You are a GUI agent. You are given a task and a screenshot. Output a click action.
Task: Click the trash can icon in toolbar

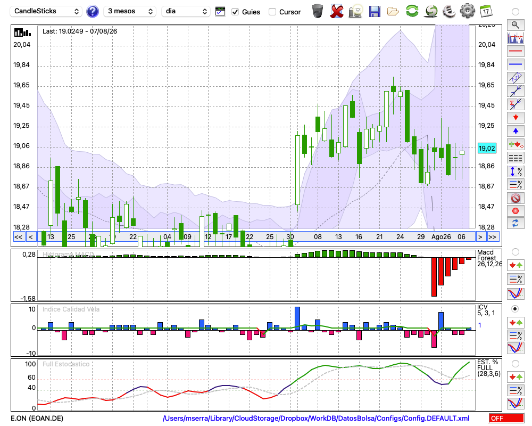318,11
